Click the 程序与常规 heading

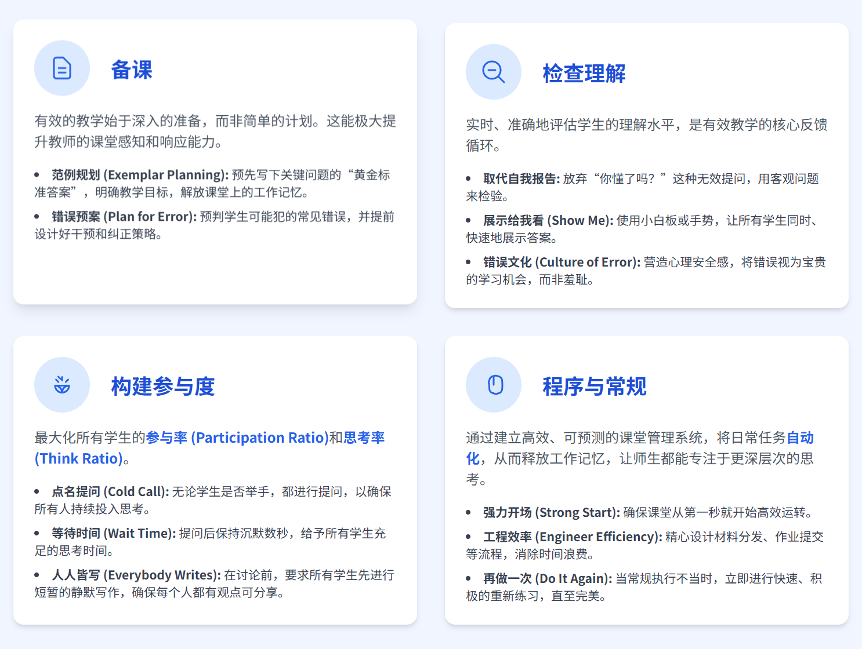click(594, 387)
